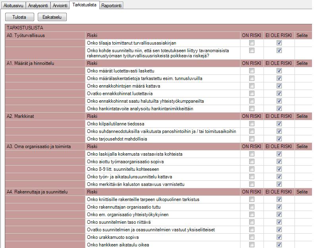
Task: Check ON RISKI for tarjousehdot mahdollisia
Action: click(x=252, y=139)
